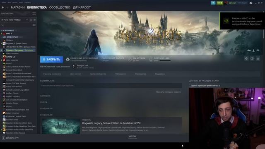The image size is (265, 149).
Task: Click the green friends button in title bar
Action: click(220, 3)
